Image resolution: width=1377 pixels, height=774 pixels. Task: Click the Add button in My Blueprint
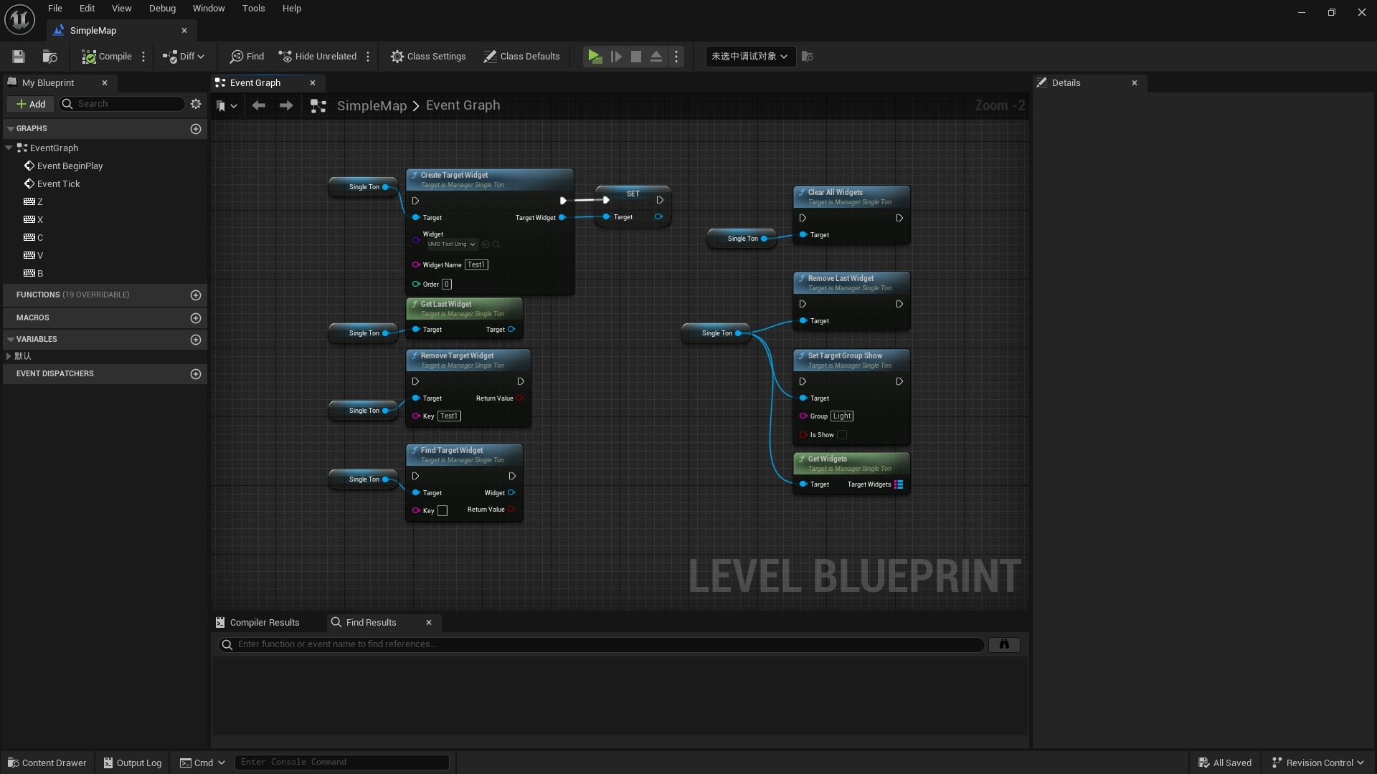pos(31,104)
